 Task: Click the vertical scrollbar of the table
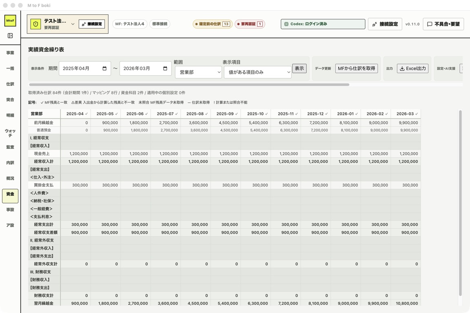click(x=460, y=203)
